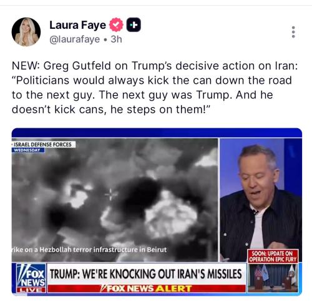Click the black plus subscriber badge
Screen dimensions: 312x306
click(134, 25)
